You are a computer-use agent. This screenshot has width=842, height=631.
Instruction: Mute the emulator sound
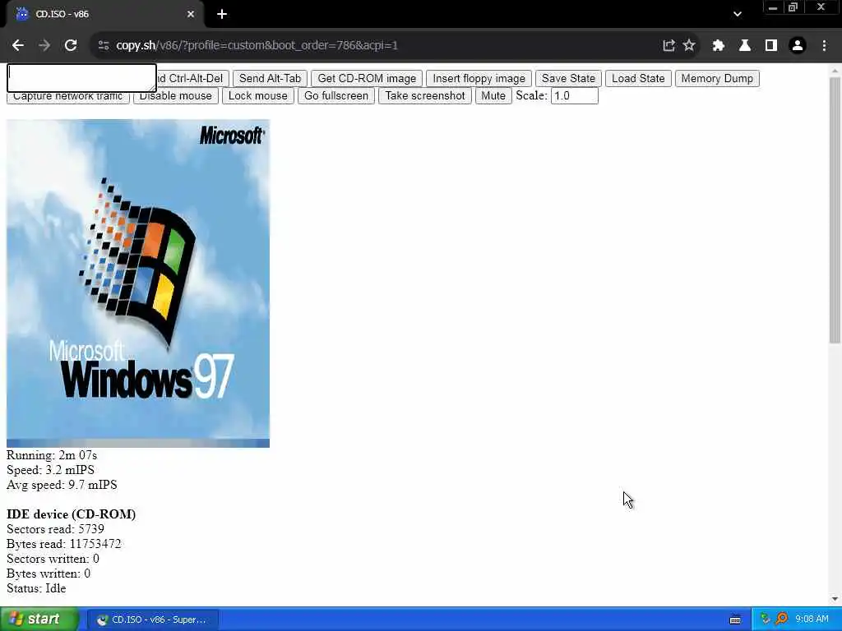pos(493,95)
